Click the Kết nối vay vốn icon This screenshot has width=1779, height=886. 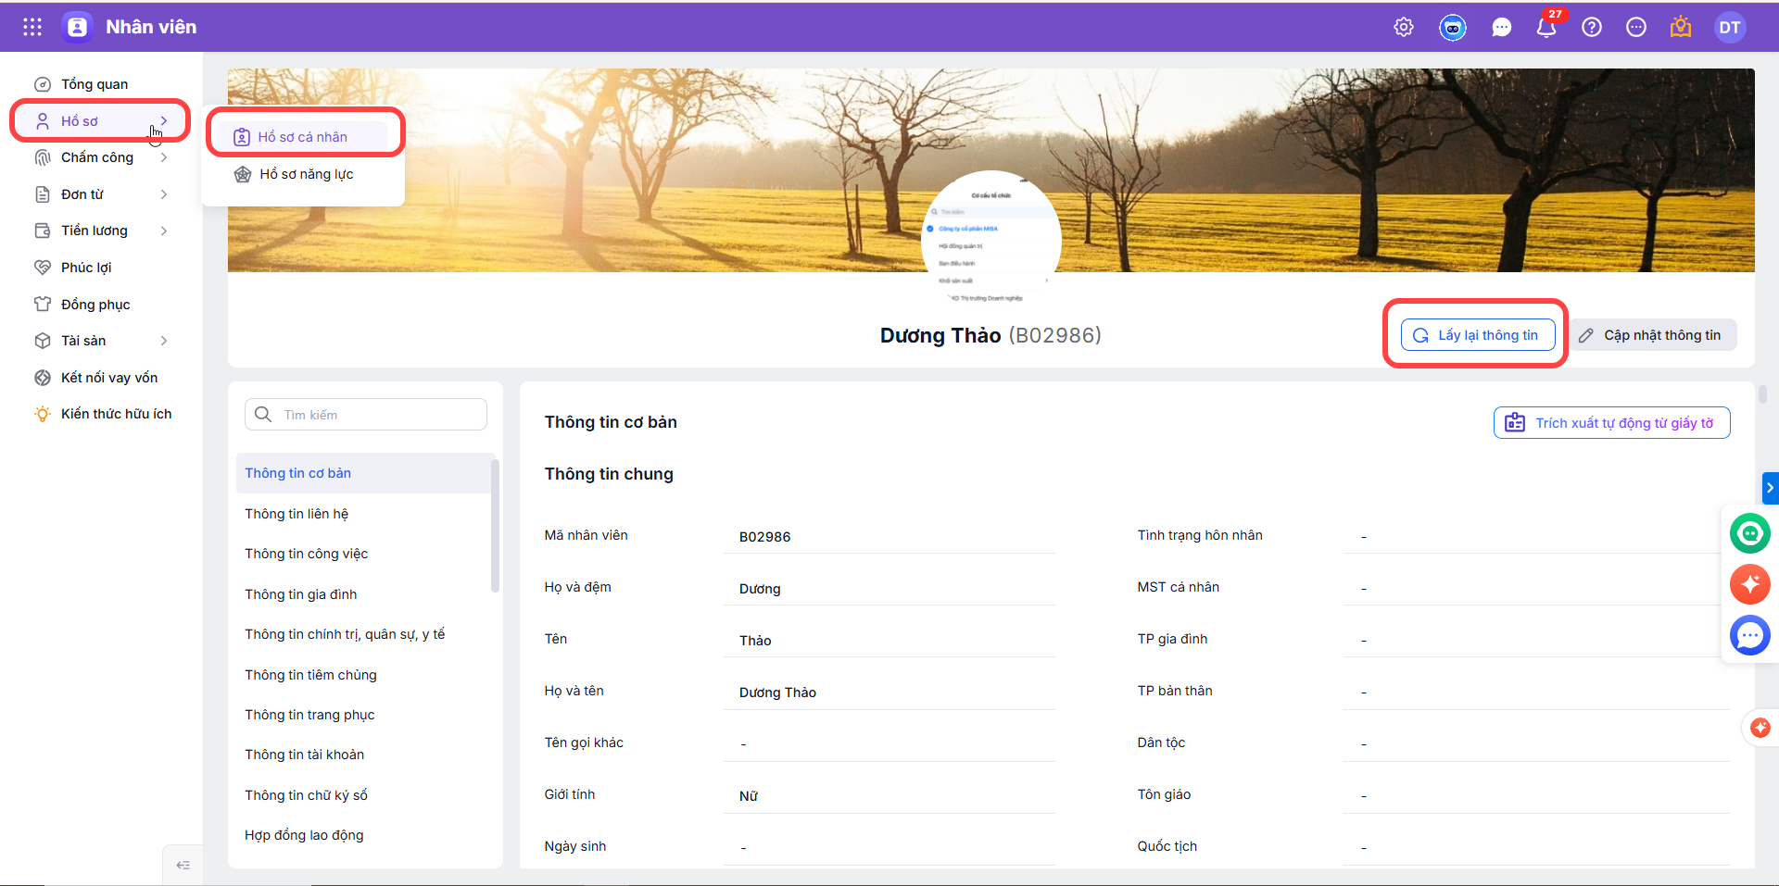point(43,378)
